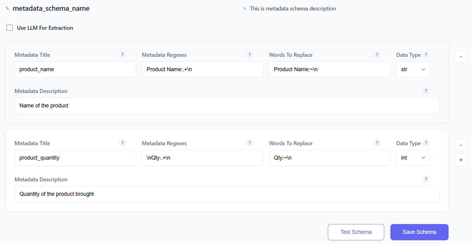Open help icon for 'Name of the product' description
This screenshot has height=244, width=472.
point(426,91)
